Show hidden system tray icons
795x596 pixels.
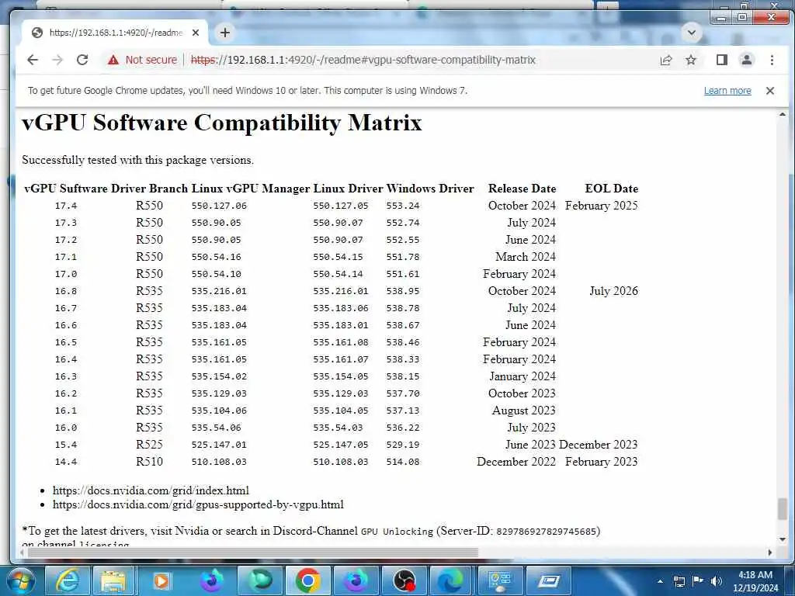point(660,581)
